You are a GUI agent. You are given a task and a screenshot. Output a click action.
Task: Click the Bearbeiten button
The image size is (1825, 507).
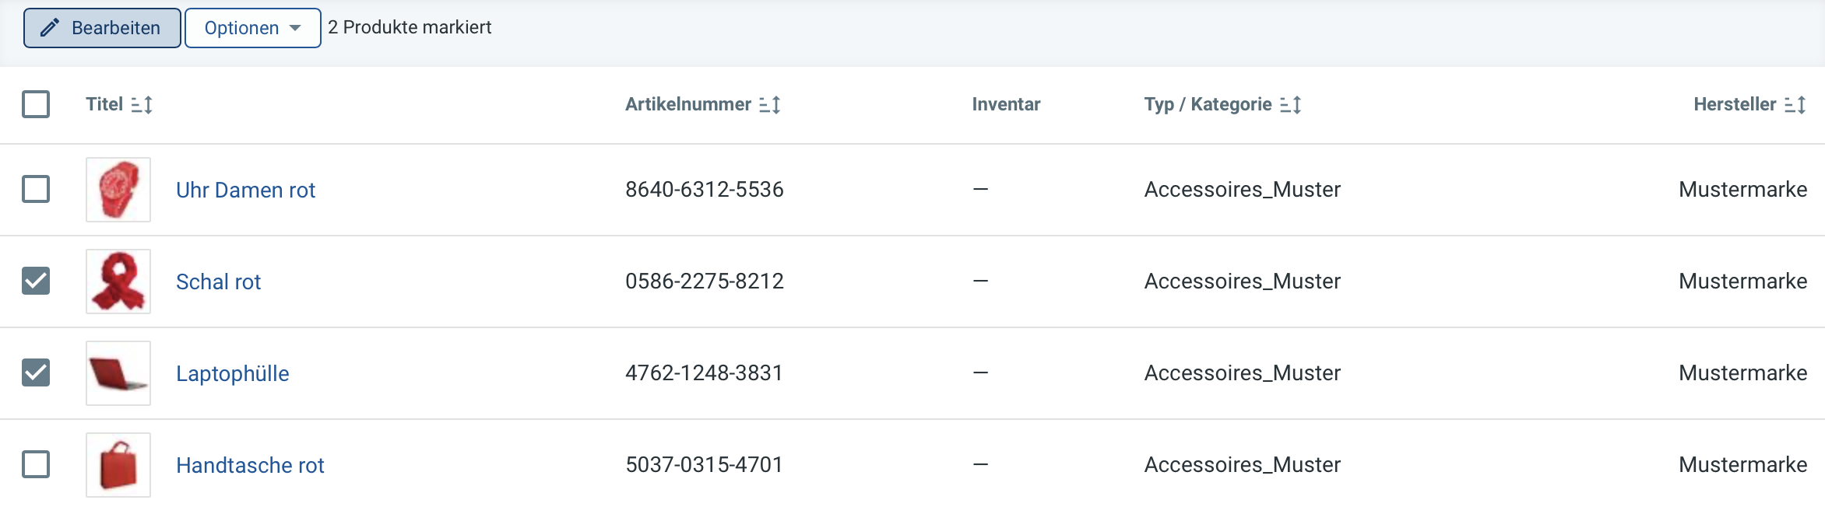[102, 28]
